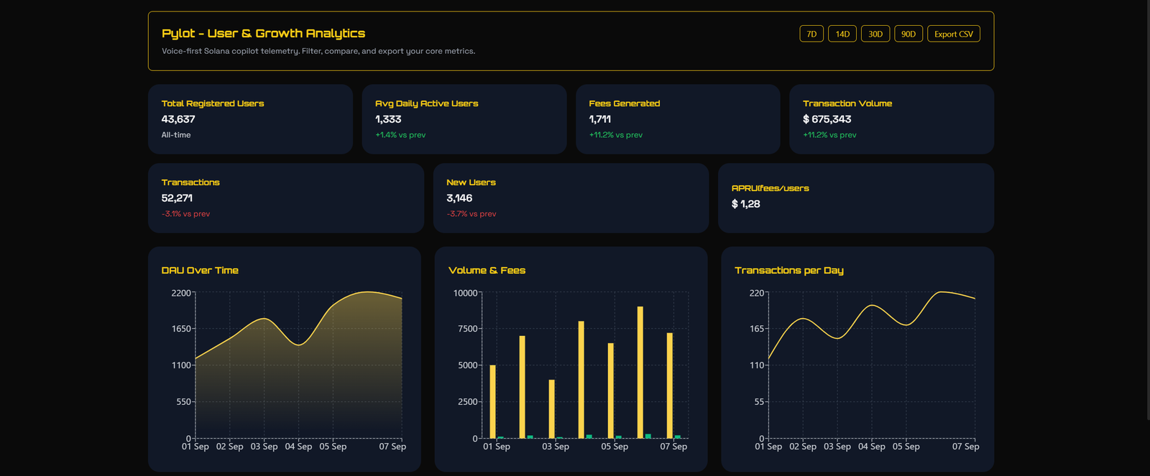Select the Fees Generated metric card

tap(678, 119)
